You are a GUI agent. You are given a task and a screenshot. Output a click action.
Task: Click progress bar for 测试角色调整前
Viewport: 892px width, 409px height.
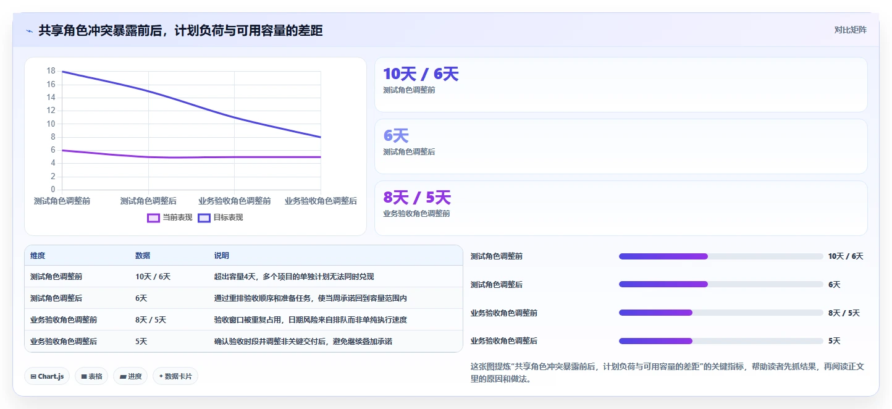(x=721, y=256)
